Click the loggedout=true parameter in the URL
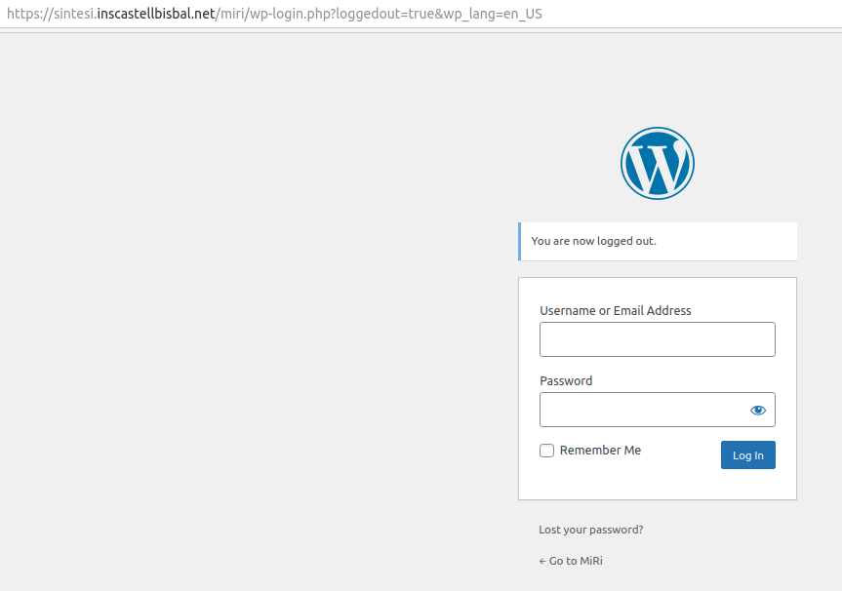842x591 pixels. 383,15
